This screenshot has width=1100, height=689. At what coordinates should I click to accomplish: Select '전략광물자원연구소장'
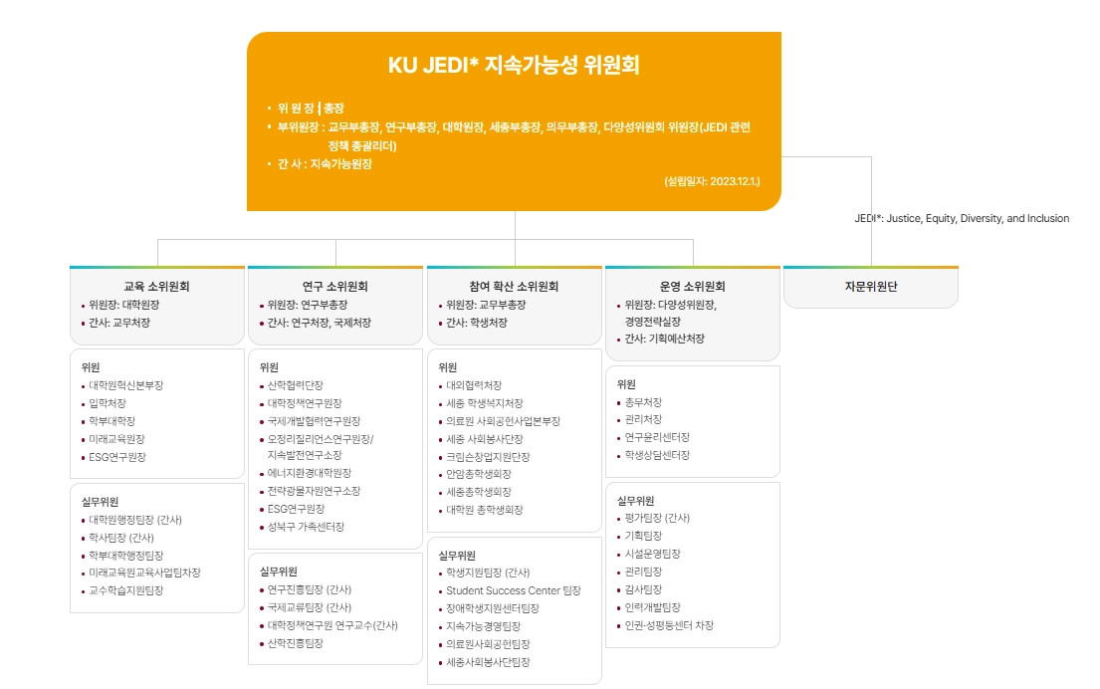click(x=314, y=491)
